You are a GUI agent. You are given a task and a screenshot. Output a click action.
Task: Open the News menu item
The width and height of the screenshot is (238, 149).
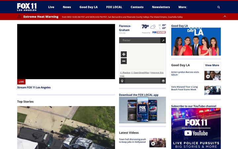67,7
